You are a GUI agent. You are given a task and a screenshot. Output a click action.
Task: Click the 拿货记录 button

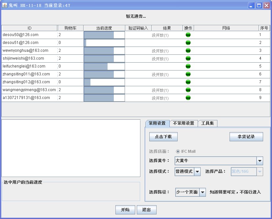tap(246, 137)
